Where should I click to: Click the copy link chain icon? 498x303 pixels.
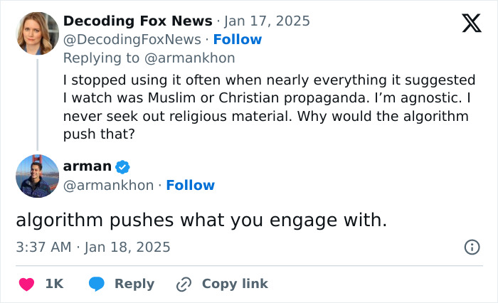coord(184,284)
